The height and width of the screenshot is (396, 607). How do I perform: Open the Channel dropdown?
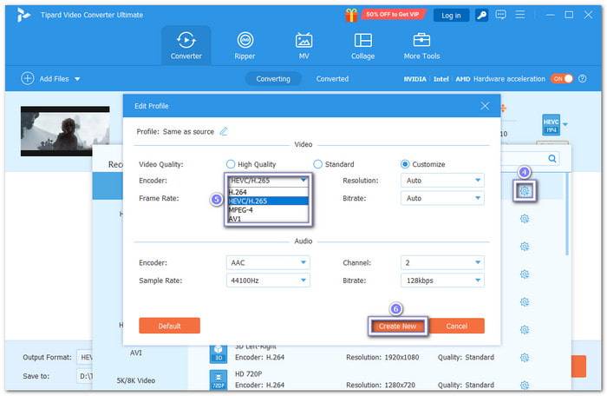click(442, 262)
